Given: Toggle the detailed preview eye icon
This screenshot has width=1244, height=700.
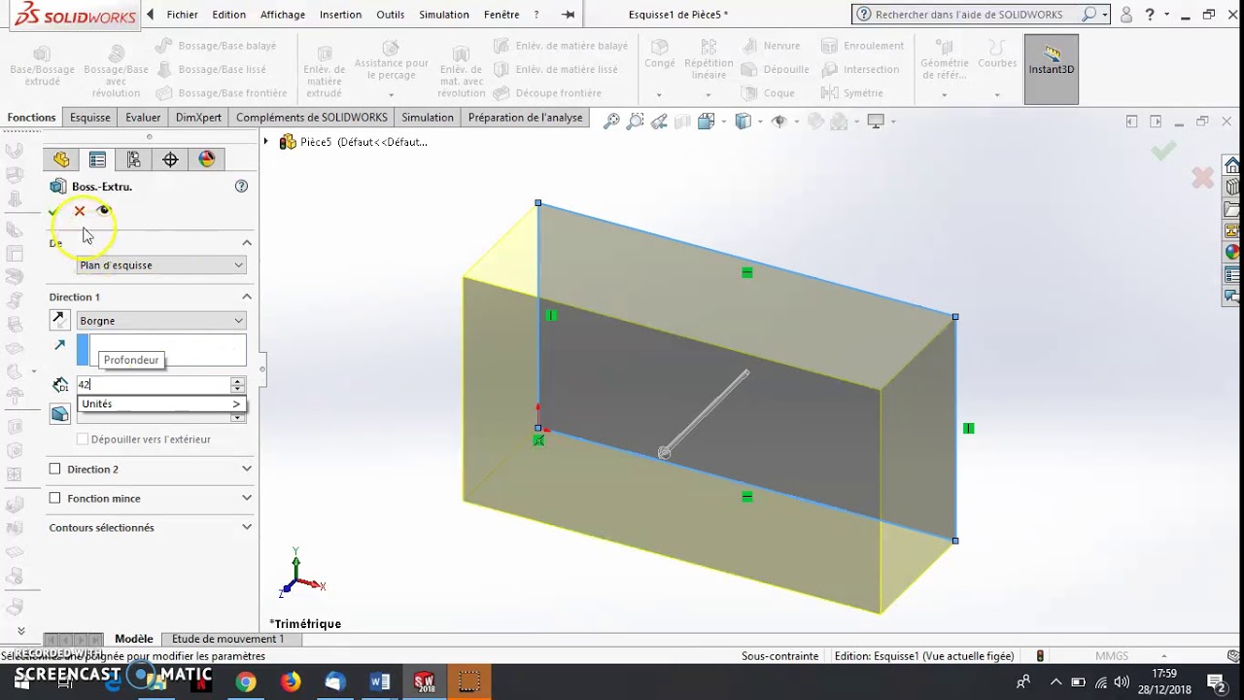Looking at the screenshot, I should tap(104, 210).
